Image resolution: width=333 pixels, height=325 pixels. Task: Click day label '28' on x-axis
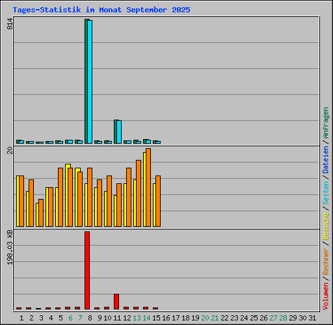pos(283,318)
